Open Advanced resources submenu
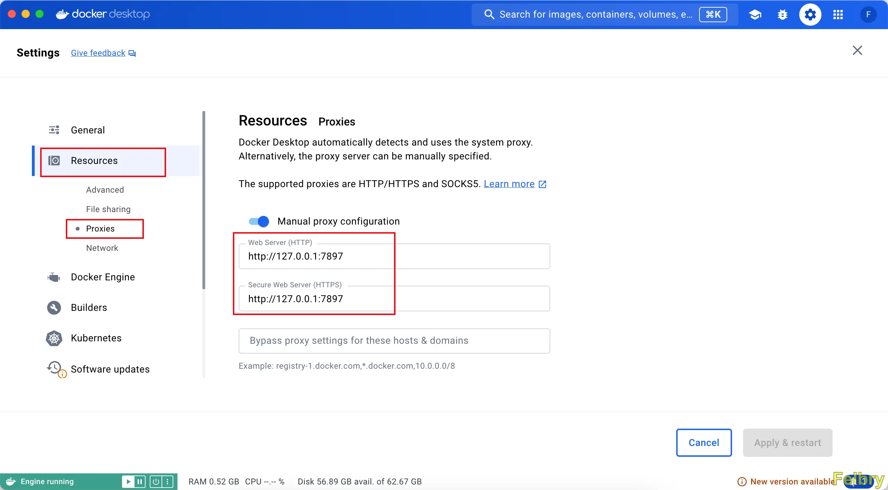Viewport: 888px width, 490px height. 105,190
